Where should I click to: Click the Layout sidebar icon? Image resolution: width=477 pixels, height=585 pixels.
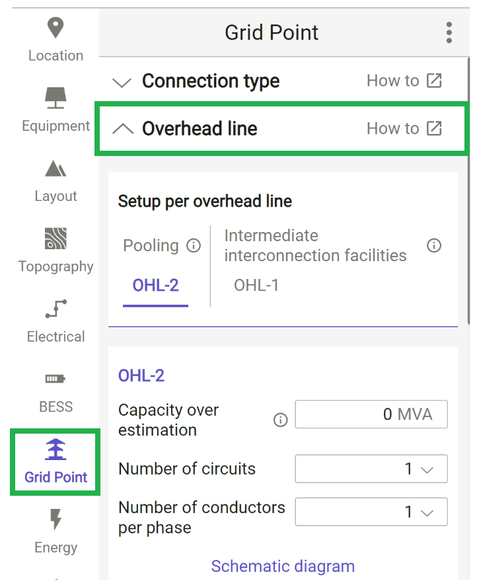click(55, 169)
